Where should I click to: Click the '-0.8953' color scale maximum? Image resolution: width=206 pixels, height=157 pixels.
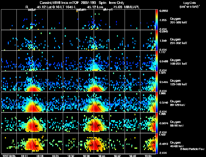163,11
